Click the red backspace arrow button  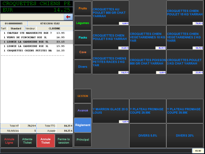point(68,17)
